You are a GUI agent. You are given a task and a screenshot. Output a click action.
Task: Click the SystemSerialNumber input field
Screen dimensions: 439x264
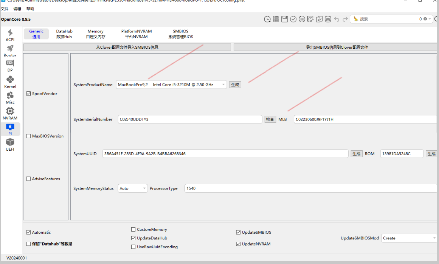(x=190, y=119)
